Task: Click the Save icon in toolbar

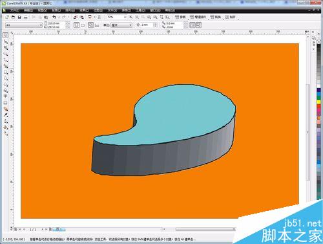Action: click(x=19, y=17)
